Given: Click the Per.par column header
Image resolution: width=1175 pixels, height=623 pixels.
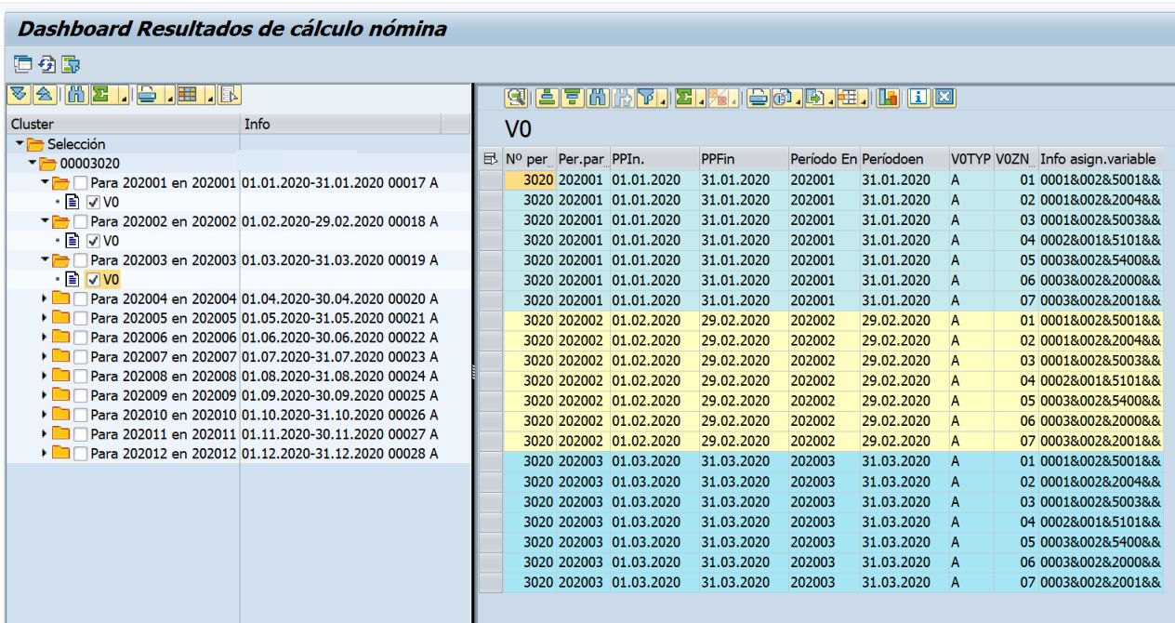Looking at the screenshot, I should 582,157.
